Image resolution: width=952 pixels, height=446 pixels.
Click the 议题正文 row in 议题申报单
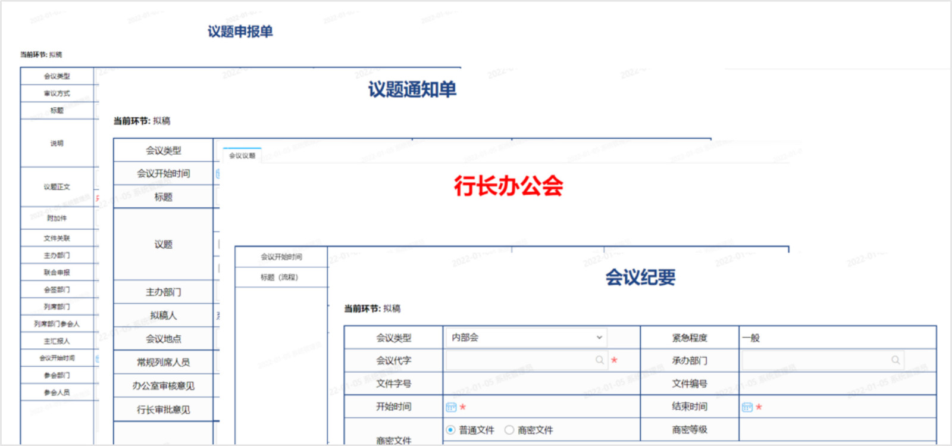pos(57,187)
